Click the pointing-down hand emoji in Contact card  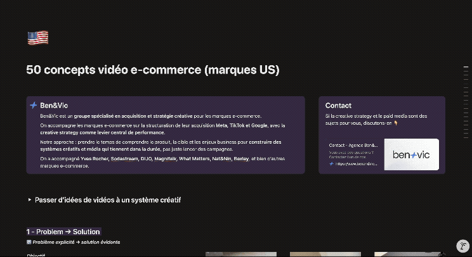[396, 123]
